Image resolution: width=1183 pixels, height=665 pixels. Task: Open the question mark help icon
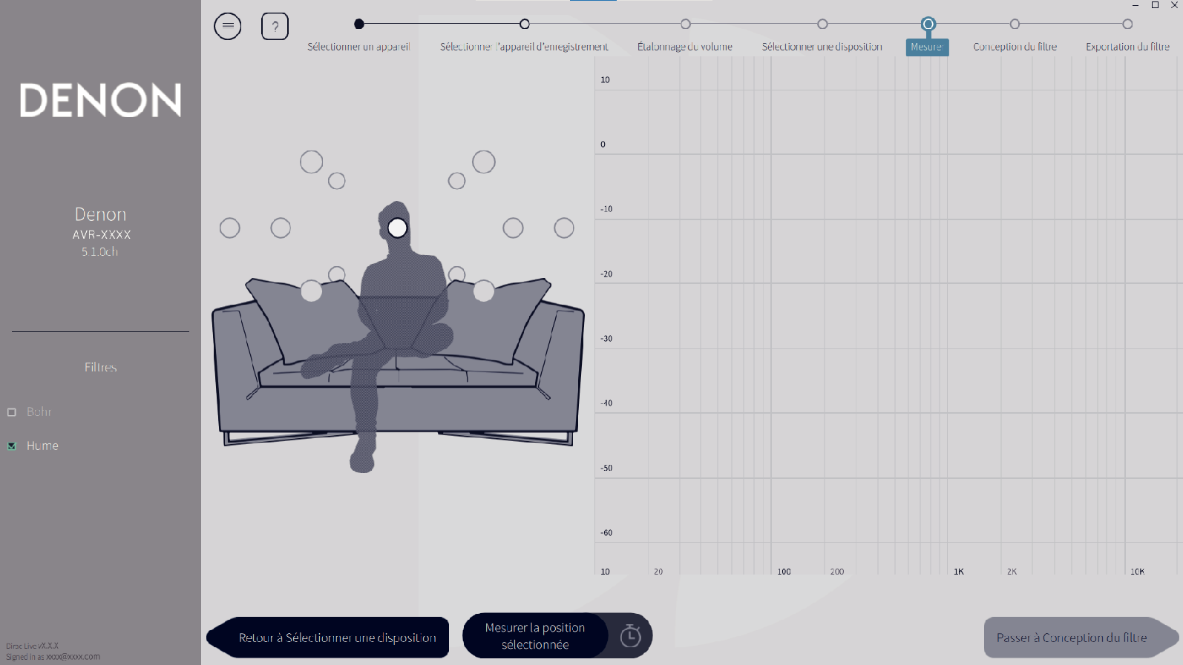click(275, 26)
